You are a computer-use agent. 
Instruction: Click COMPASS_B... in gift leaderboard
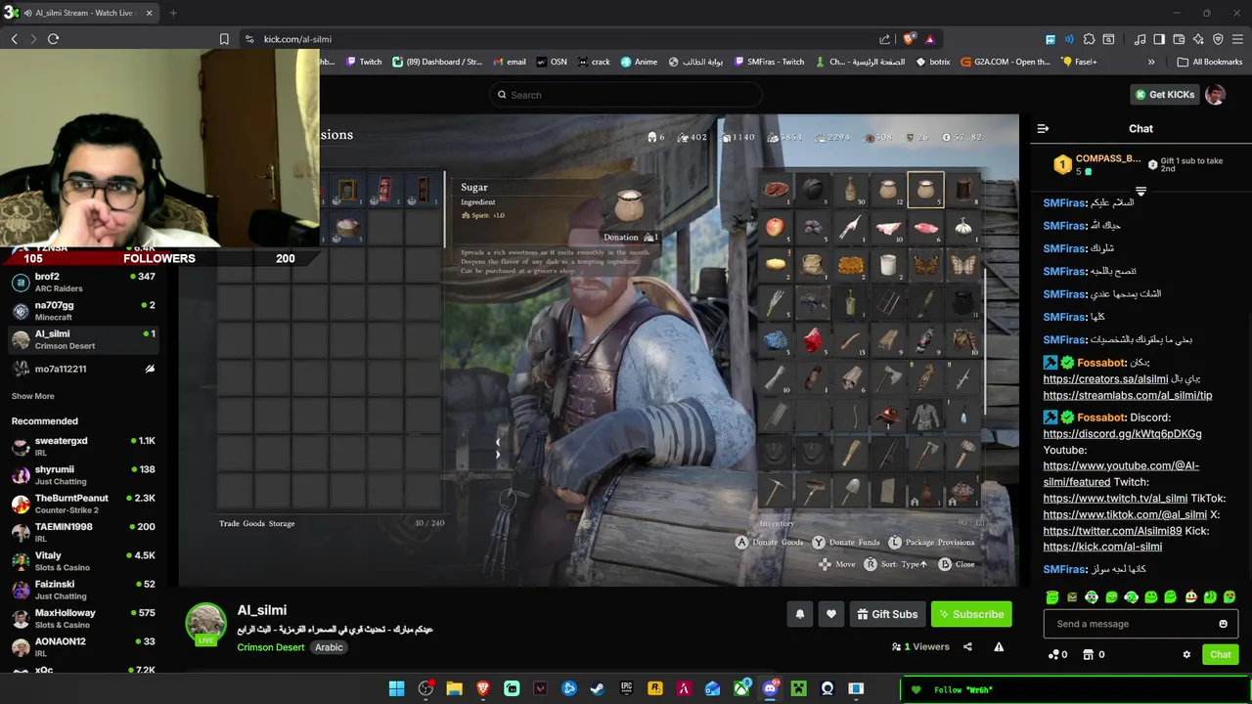(1107, 158)
